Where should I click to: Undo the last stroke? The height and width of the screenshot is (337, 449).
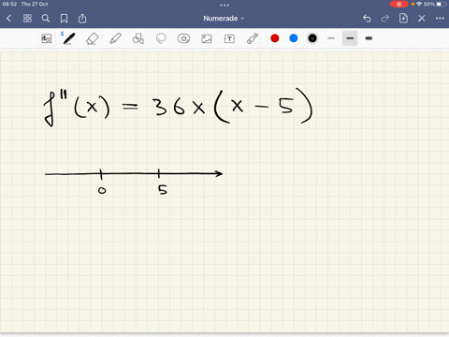point(367,19)
